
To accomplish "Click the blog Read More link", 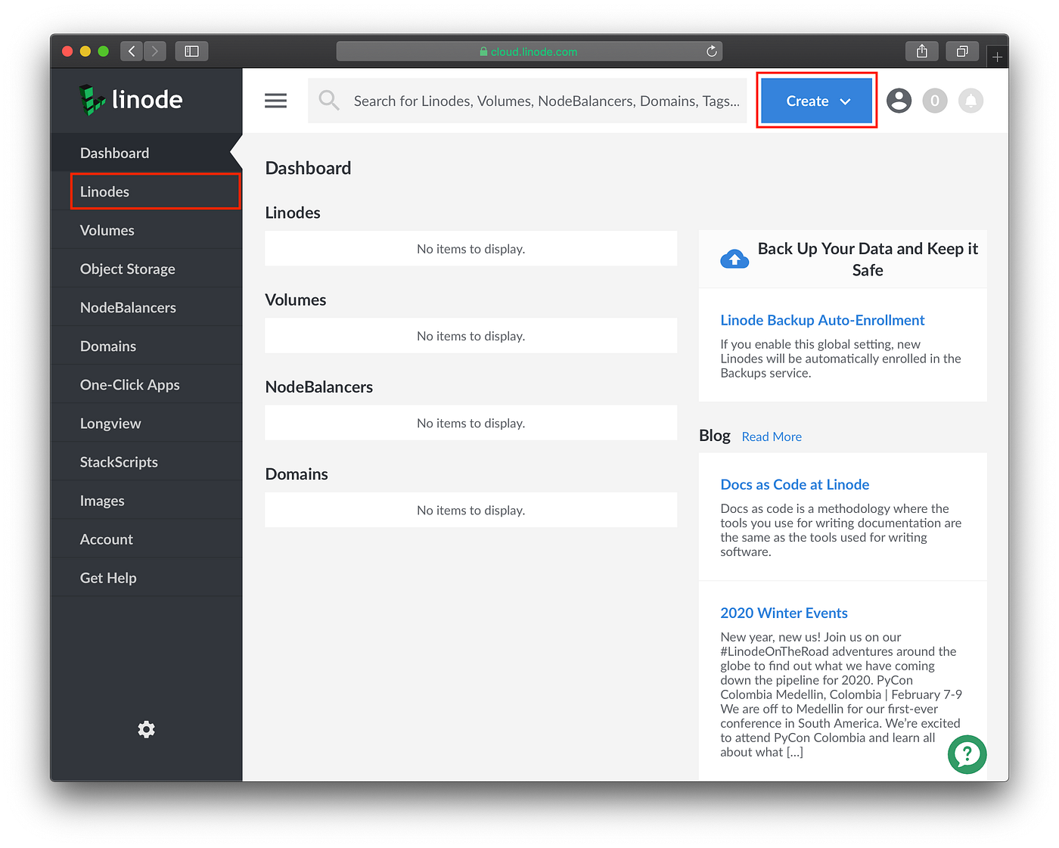I will coord(772,436).
